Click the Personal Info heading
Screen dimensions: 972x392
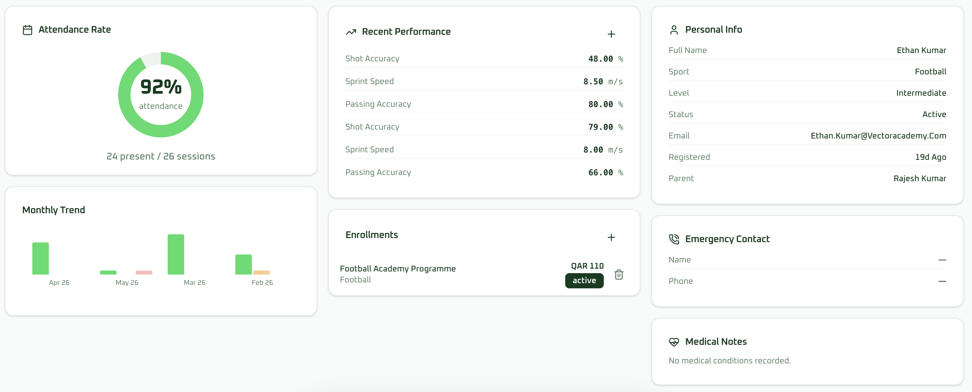[714, 30]
